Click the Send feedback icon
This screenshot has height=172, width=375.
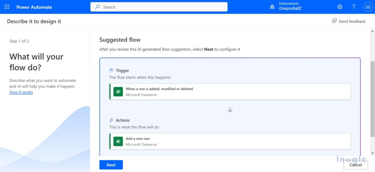coord(334,21)
